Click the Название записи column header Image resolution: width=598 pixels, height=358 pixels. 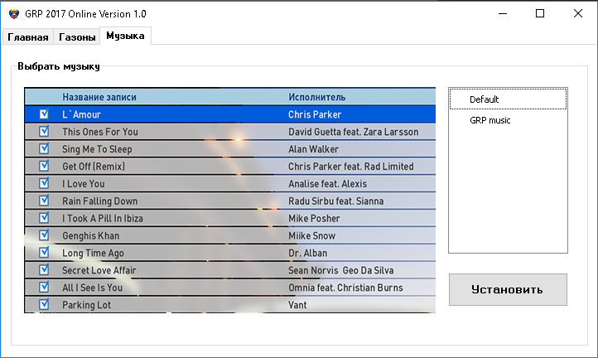tap(99, 97)
